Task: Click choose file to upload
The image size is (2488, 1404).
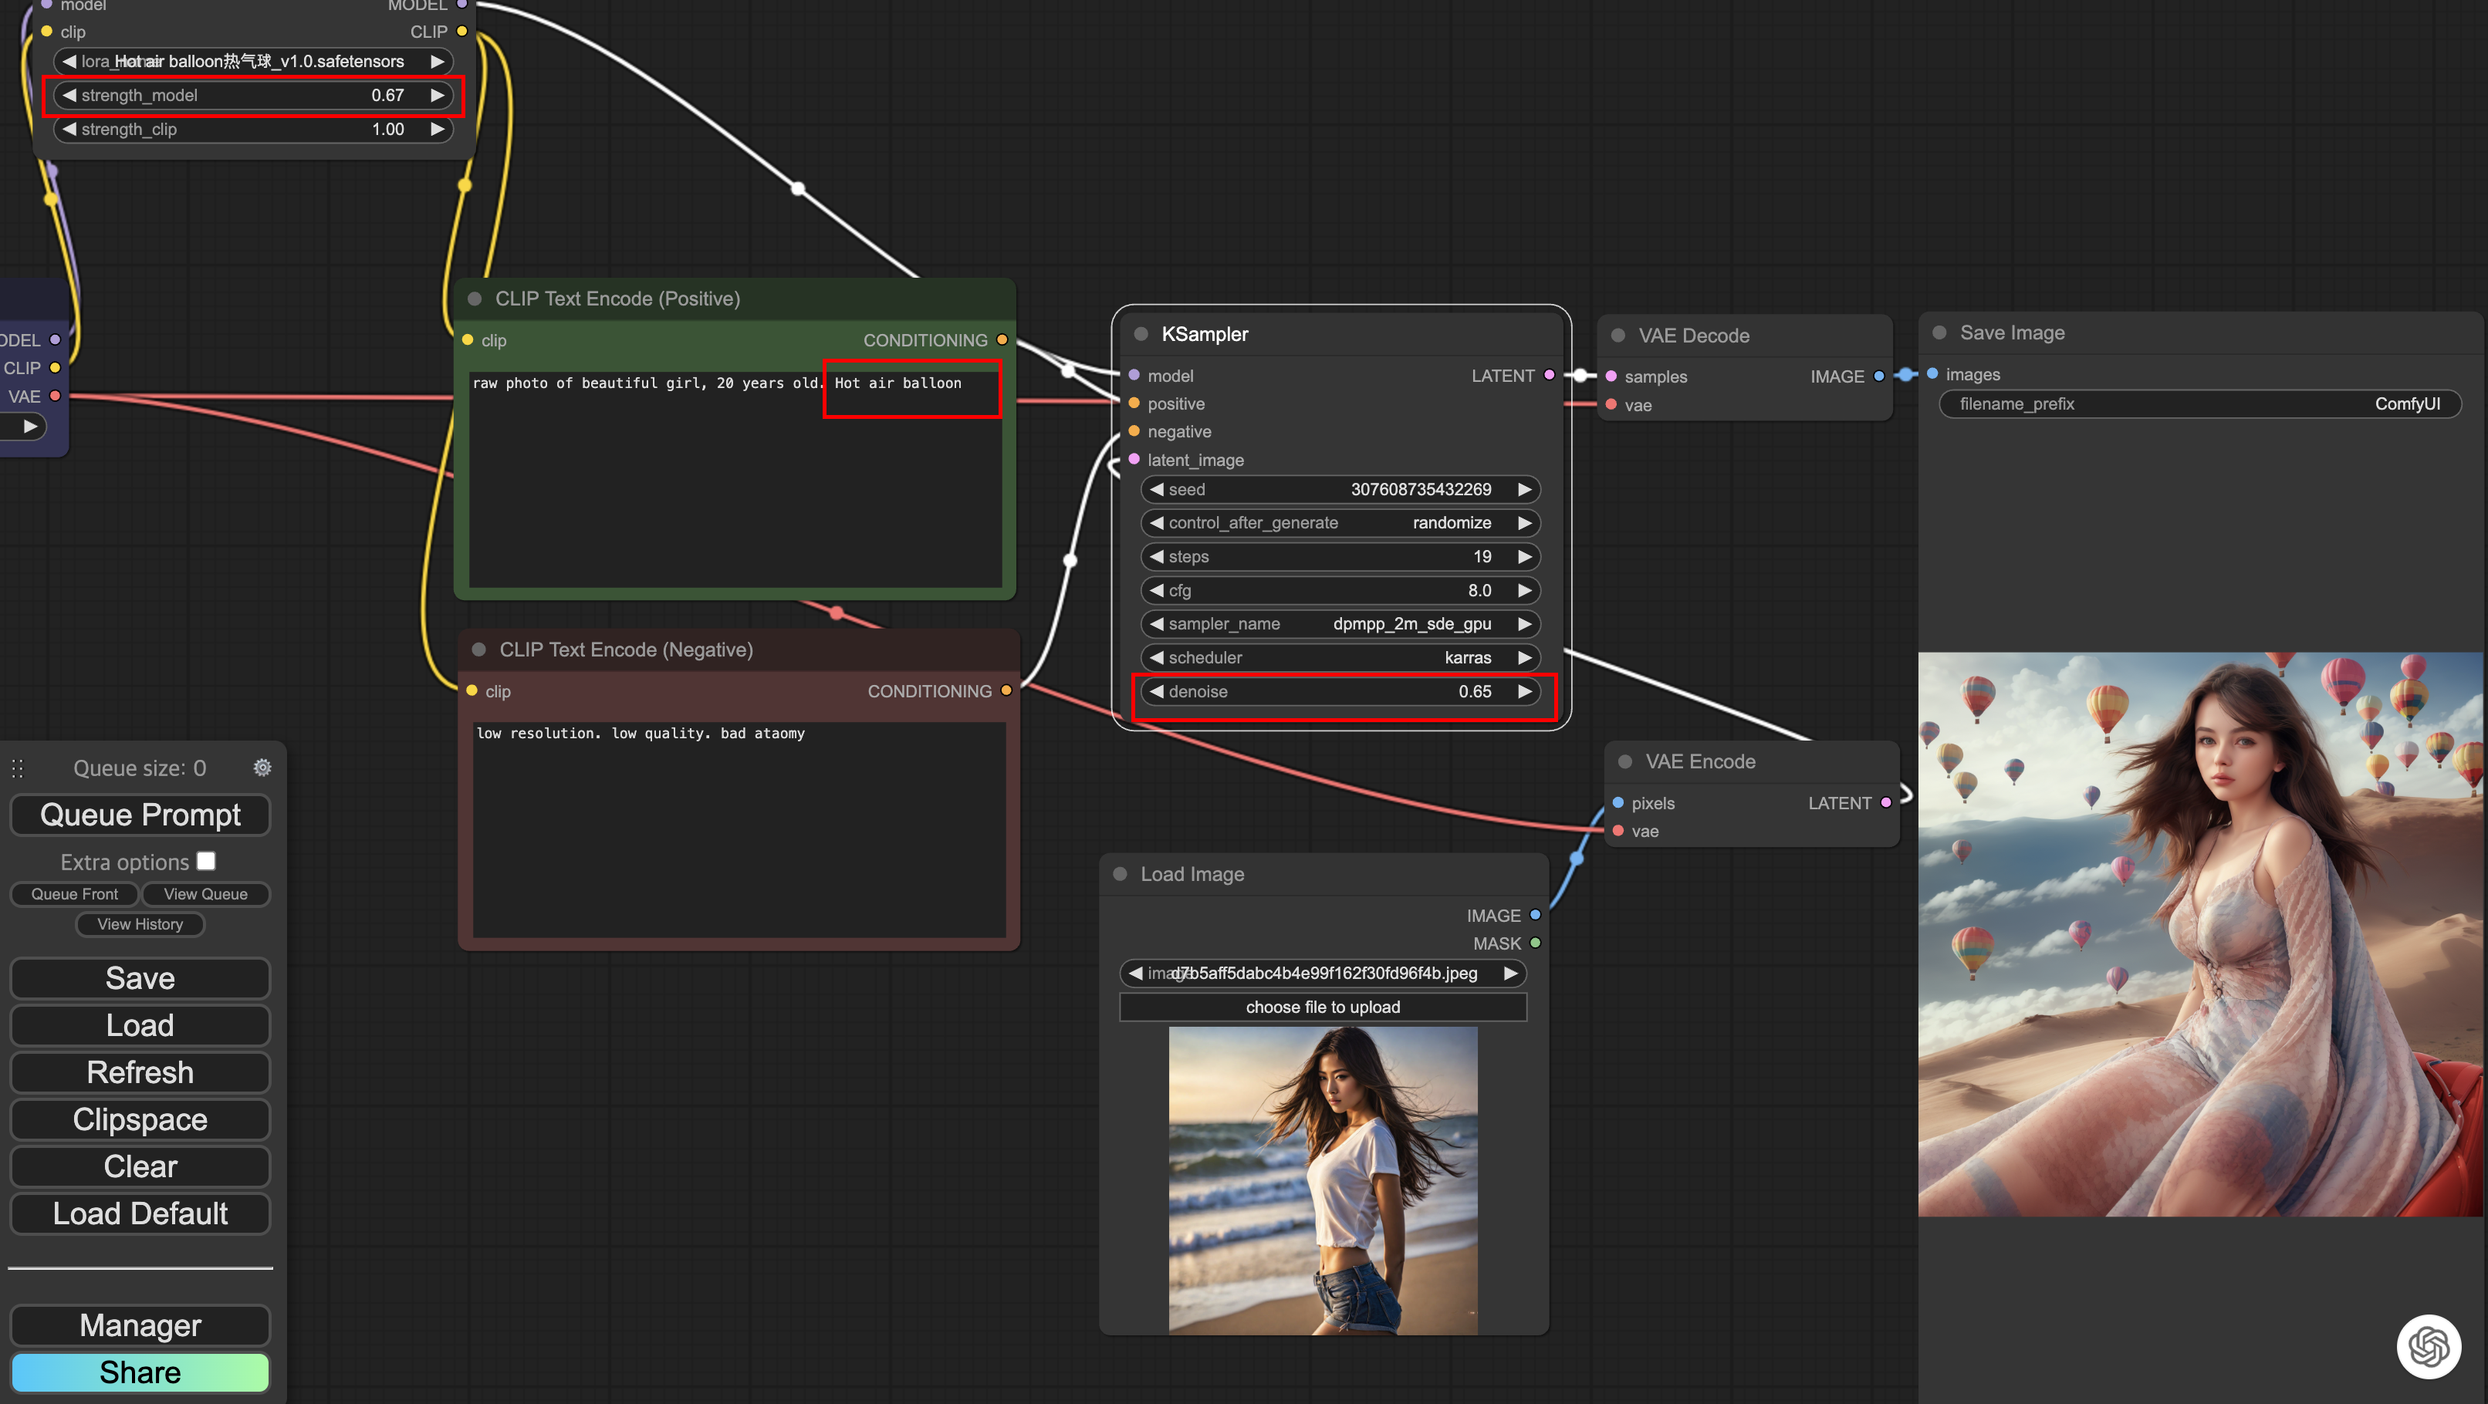Action: click(x=1322, y=1007)
